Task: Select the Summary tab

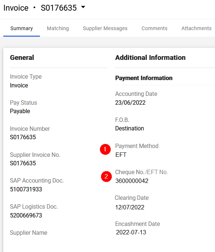Action: pyautogui.click(x=22, y=28)
